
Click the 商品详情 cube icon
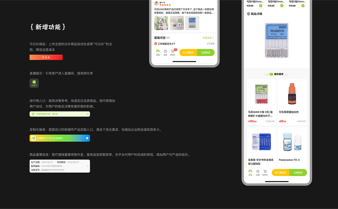248,14
